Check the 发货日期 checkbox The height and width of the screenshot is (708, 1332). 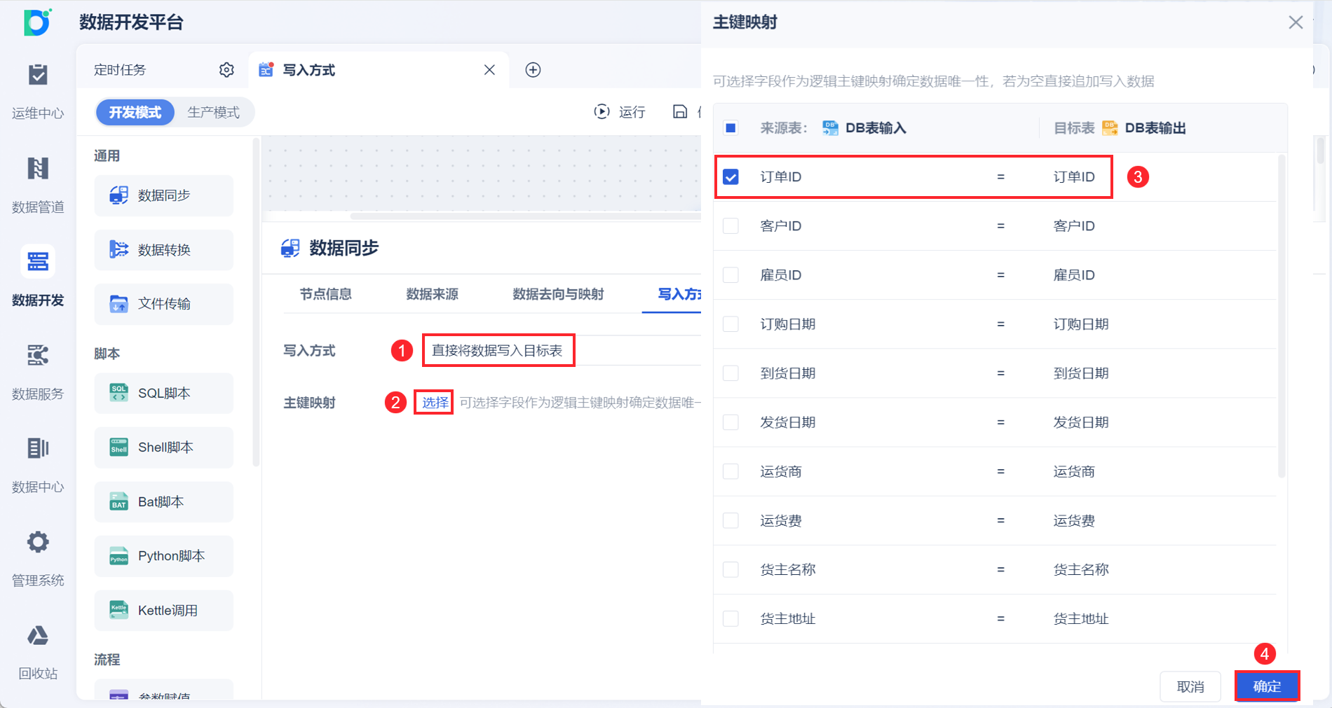(x=730, y=422)
